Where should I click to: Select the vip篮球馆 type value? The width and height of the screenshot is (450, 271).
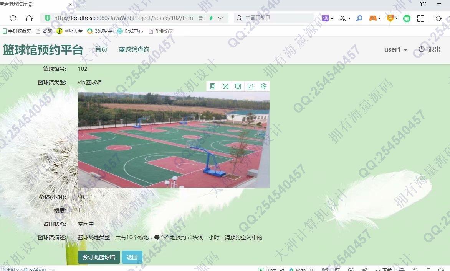[89, 82]
